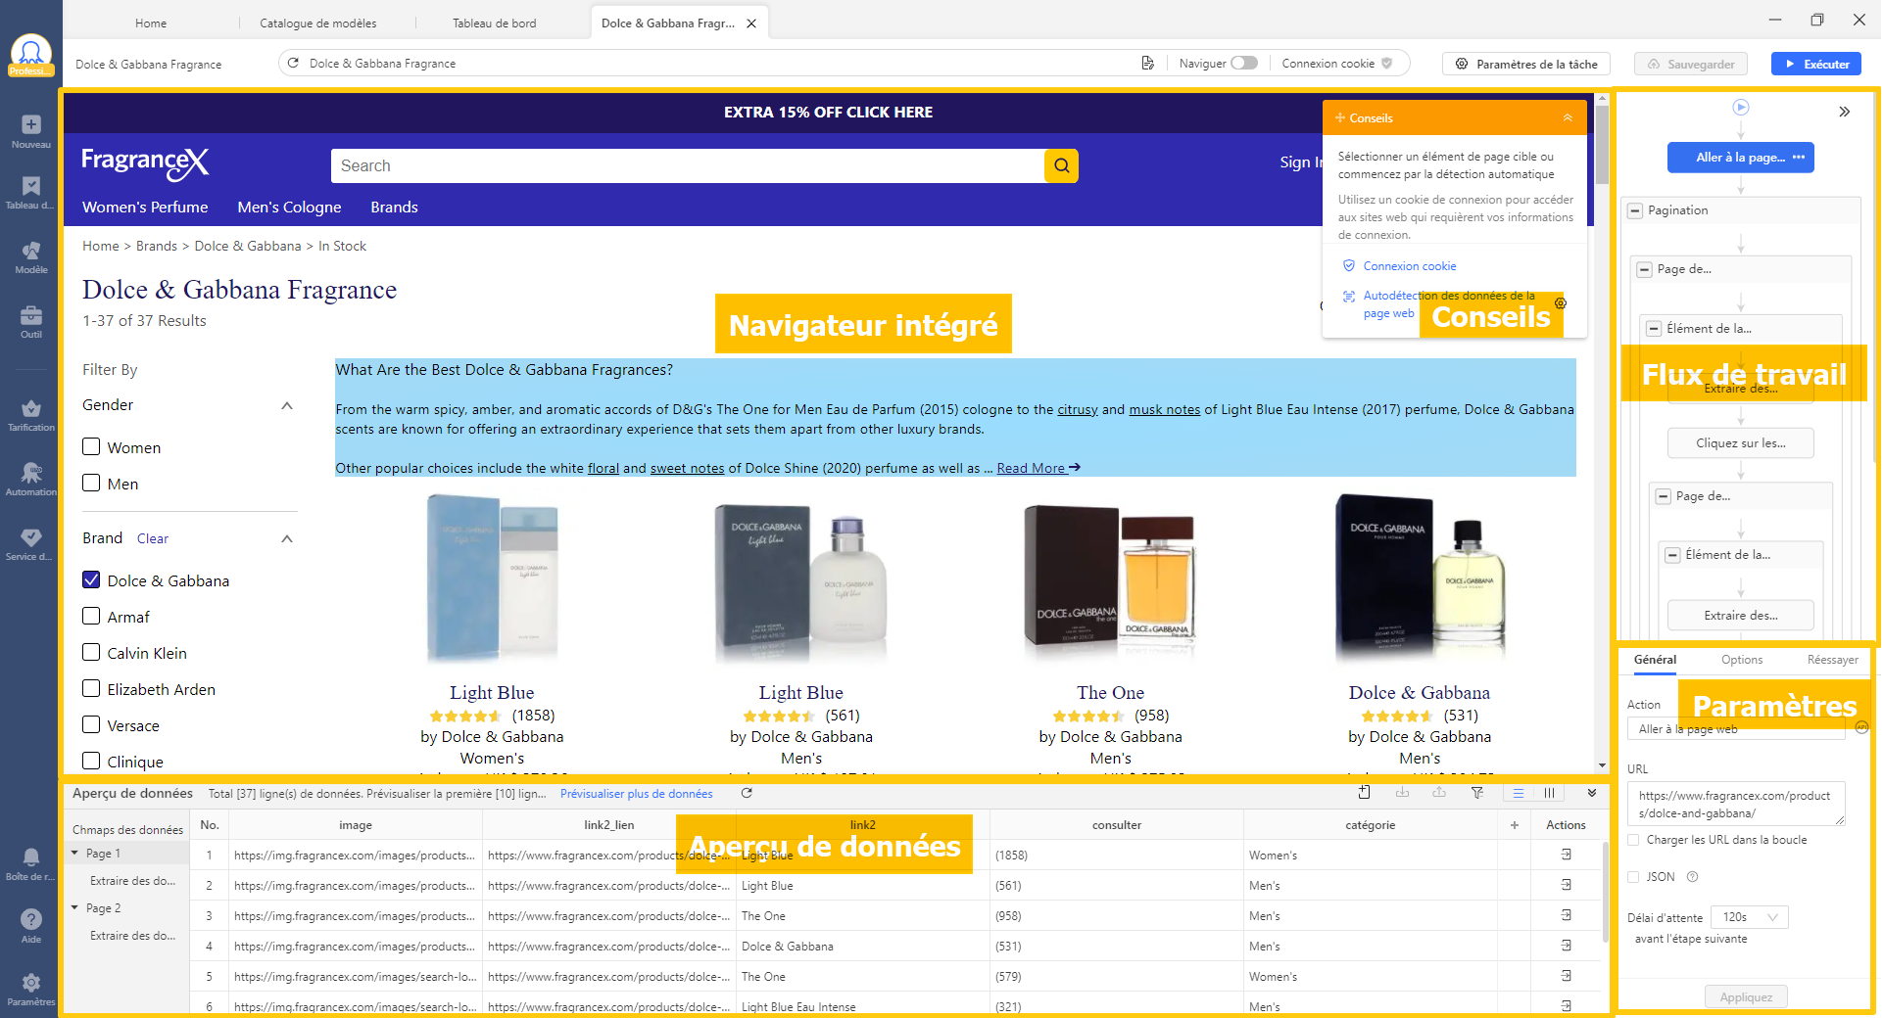The height and width of the screenshot is (1018, 1883).
Task: Collapse the Conseils tips panel header
Action: 1568,117
